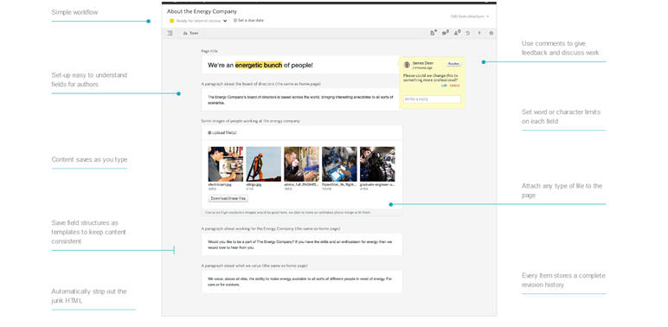Click the About the Energy Company title
Screen dimensions: 668x327
point(202,11)
